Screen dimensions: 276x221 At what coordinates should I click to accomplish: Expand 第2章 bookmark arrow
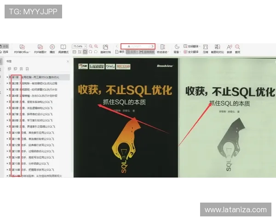[x=7, y=83]
